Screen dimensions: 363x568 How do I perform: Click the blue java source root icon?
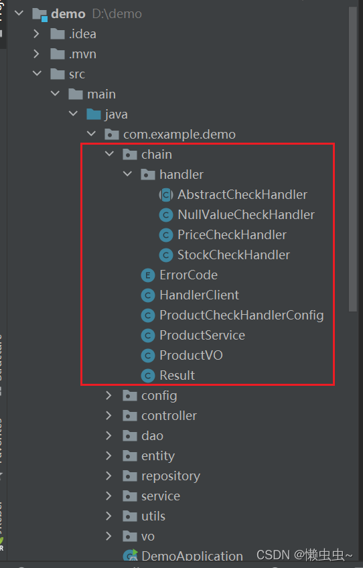point(94,114)
